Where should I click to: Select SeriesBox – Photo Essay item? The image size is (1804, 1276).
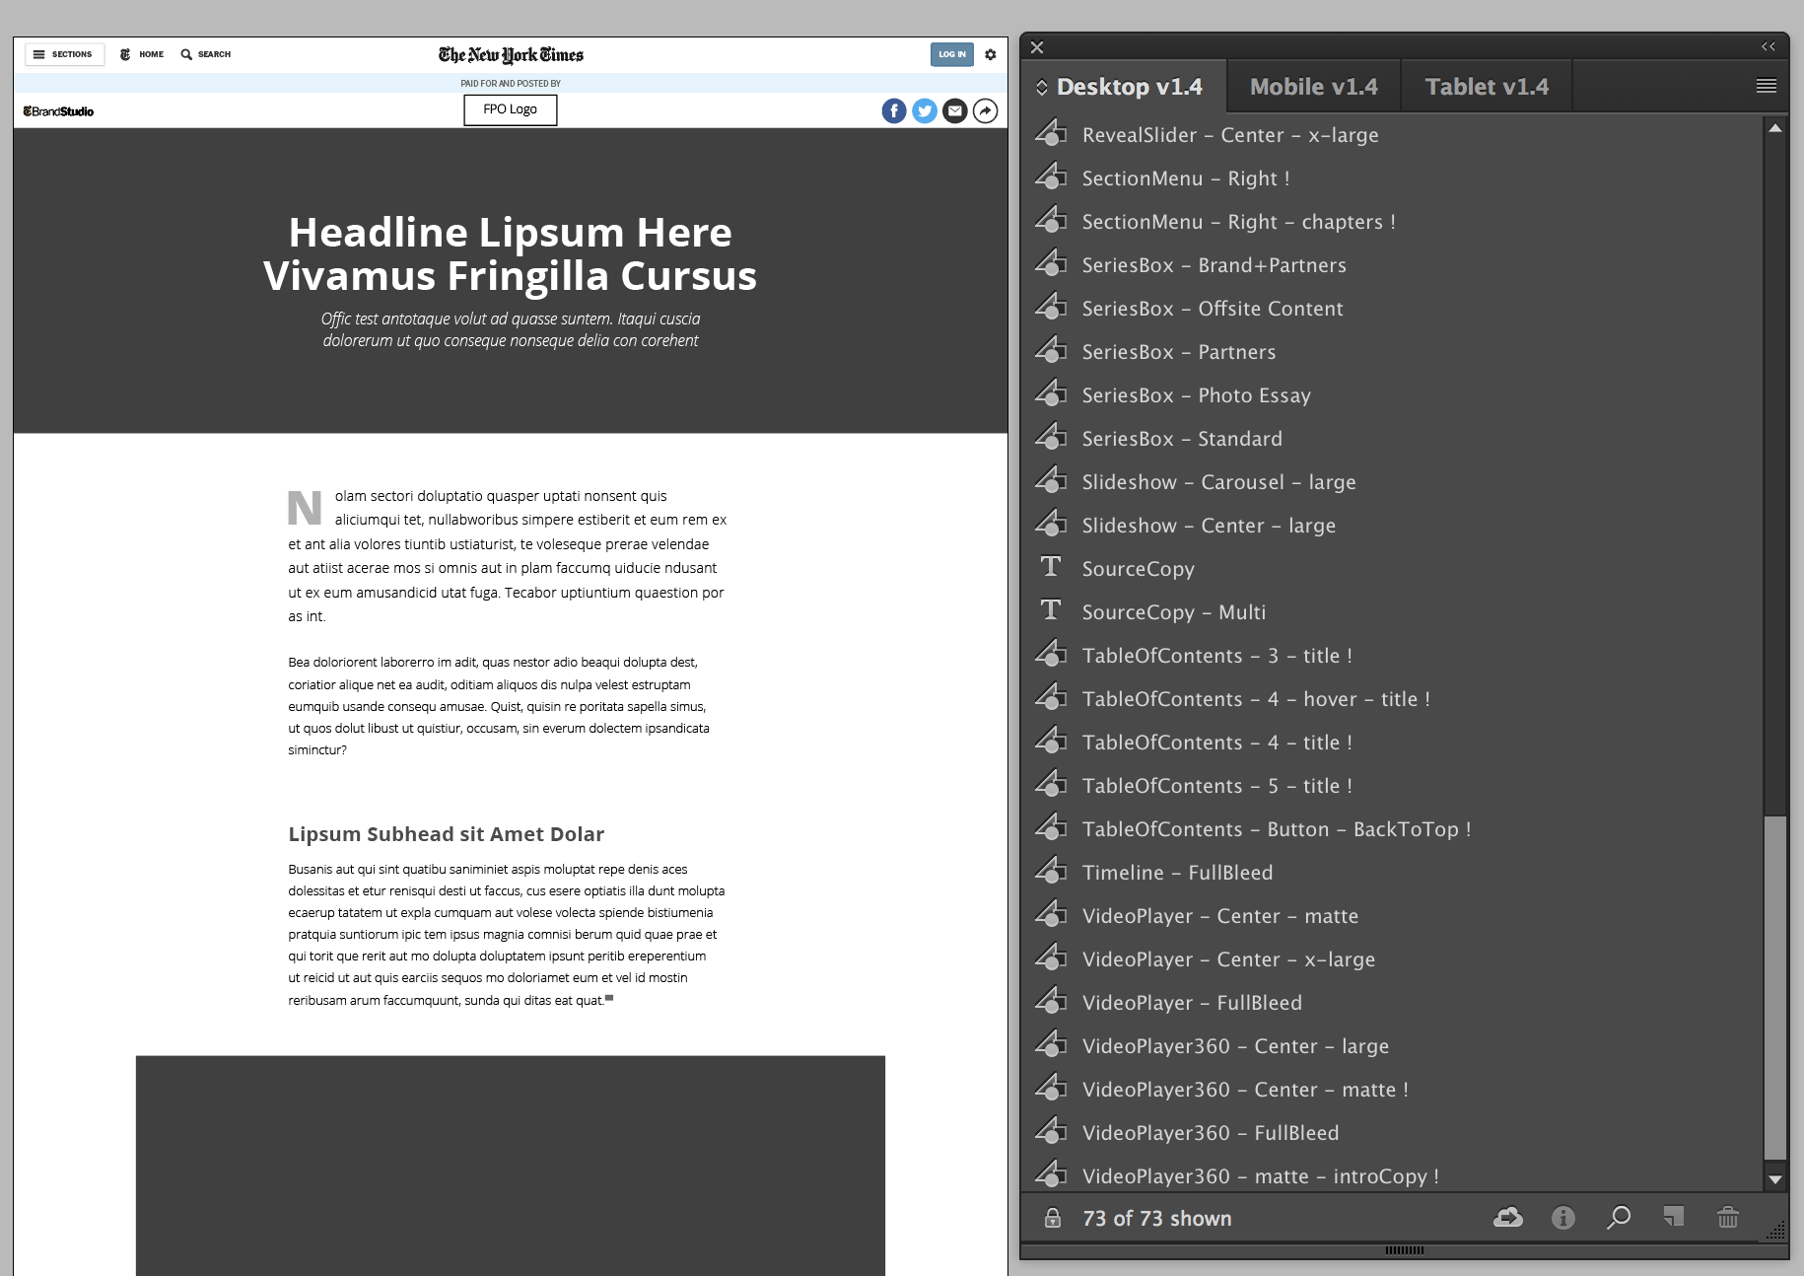pos(1390,395)
